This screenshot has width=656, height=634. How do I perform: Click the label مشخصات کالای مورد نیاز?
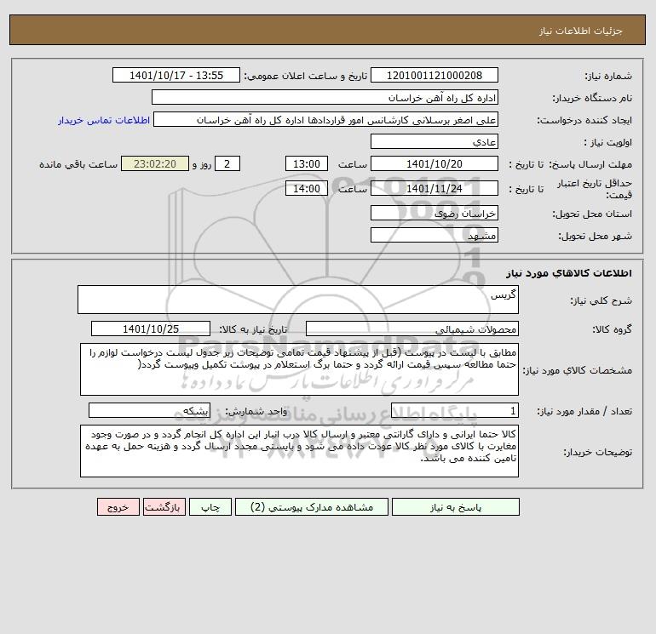point(578,370)
